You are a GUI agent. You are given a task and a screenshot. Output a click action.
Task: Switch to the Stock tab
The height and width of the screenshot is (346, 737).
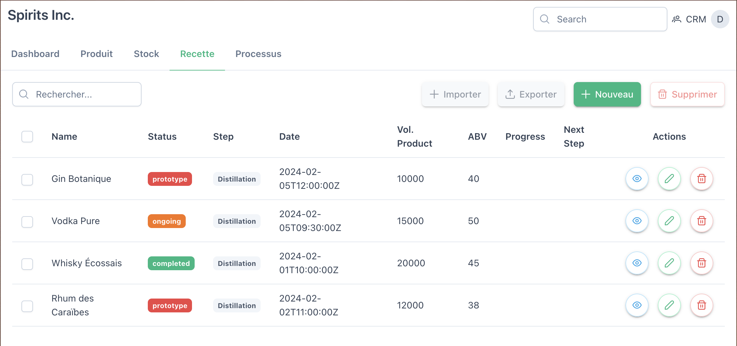(x=146, y=54)
